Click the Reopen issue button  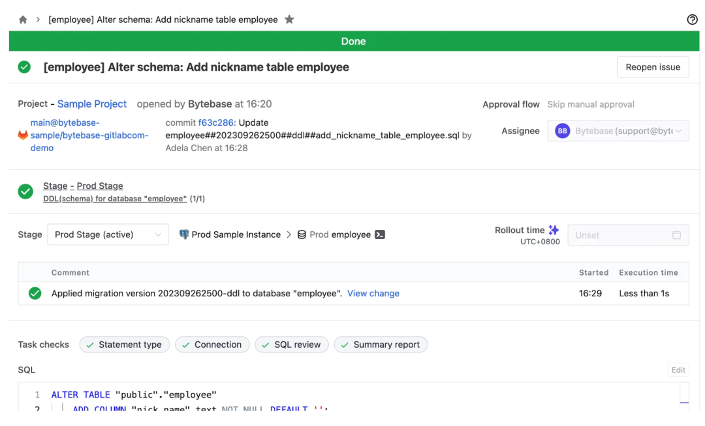coord(653,67)
